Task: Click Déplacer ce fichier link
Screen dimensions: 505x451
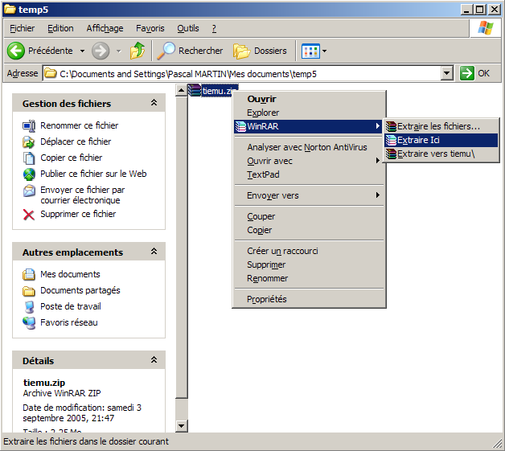Action: coord(76,141)
